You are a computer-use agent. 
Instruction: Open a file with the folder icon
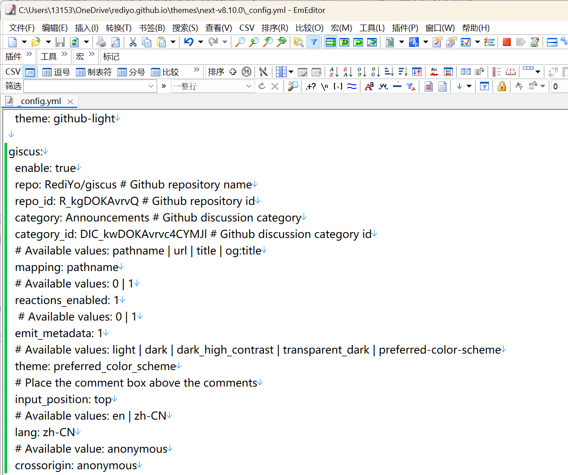[36, 42]
